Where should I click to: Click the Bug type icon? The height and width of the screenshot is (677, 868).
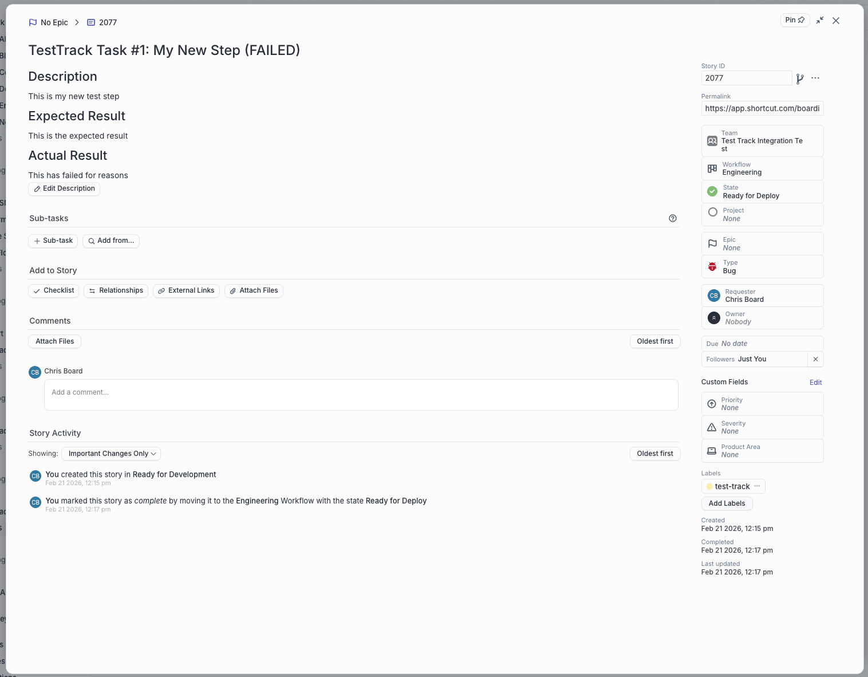click(712, 267)
